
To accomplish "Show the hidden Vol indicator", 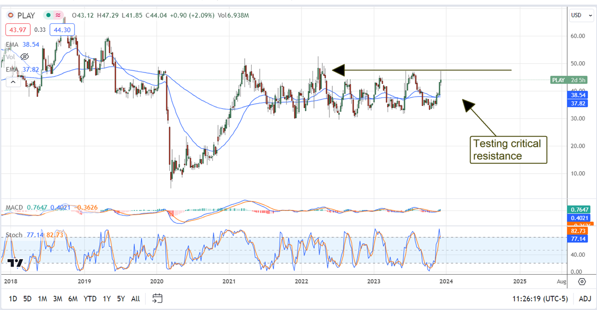I will tap(24, 57).
